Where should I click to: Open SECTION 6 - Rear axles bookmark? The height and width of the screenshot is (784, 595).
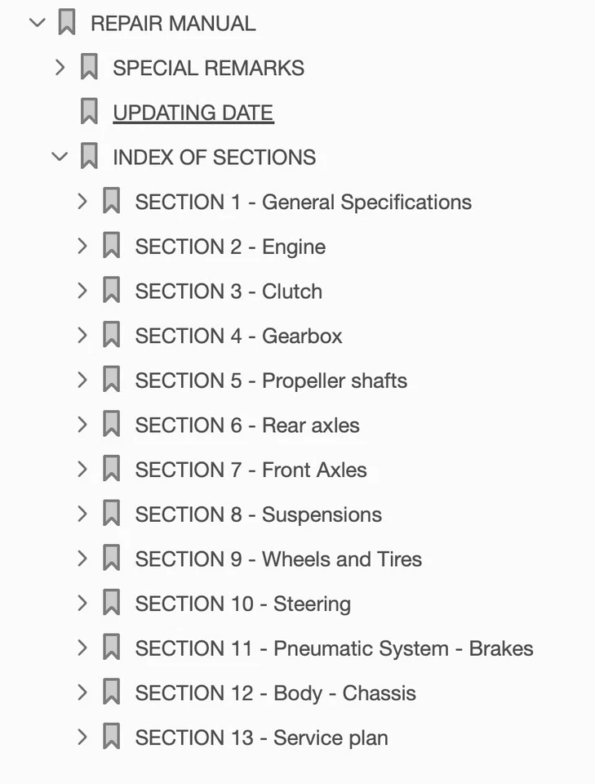click(x=246, y=425)
